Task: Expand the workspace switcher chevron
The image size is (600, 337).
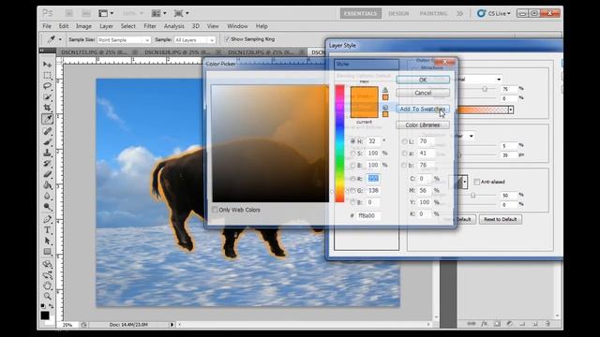Action: [459, 13]
